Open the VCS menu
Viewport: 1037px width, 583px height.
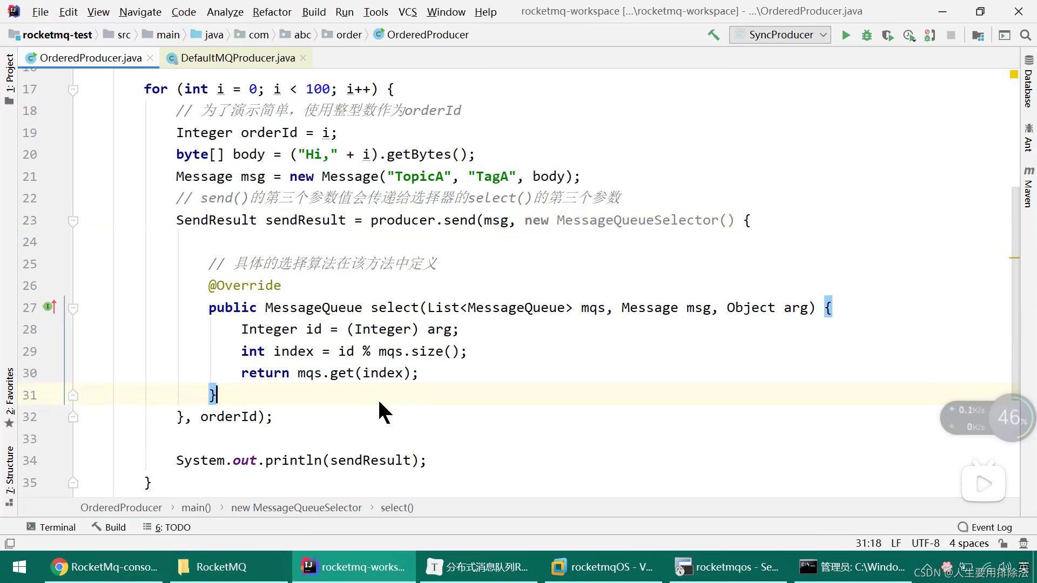[x=407, y=11]
